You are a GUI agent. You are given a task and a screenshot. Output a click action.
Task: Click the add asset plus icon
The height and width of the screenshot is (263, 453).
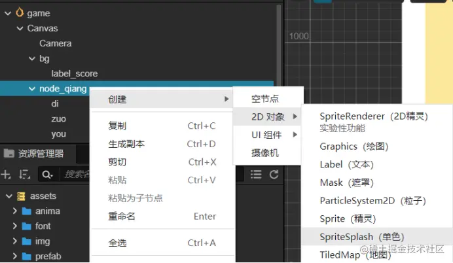click(x=6, y=175)
